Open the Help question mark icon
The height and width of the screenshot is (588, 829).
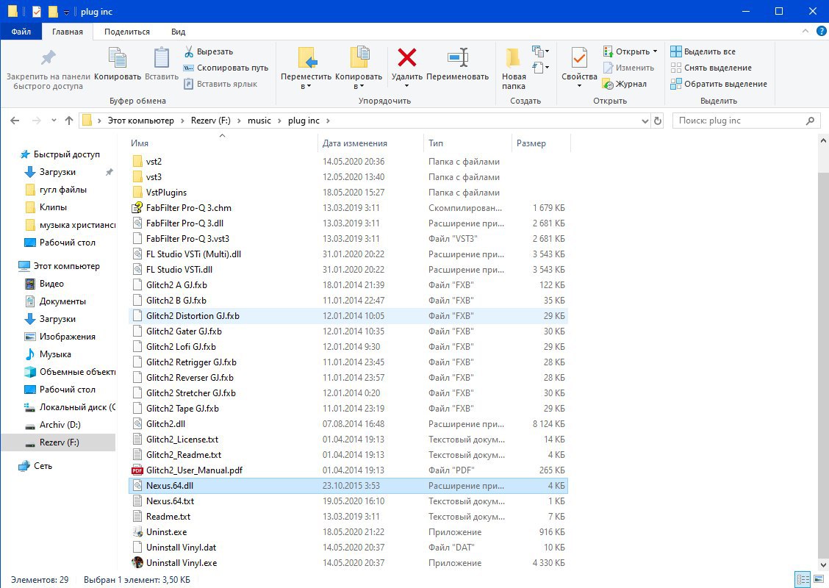coord(821,31)
